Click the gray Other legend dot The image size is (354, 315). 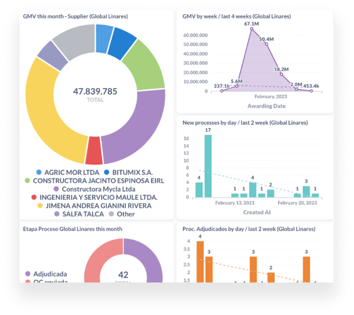point(111,214)
